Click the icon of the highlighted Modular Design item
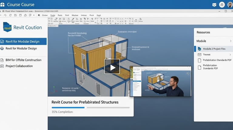Screen dimensions: 233x130 (x=2, y=42)
